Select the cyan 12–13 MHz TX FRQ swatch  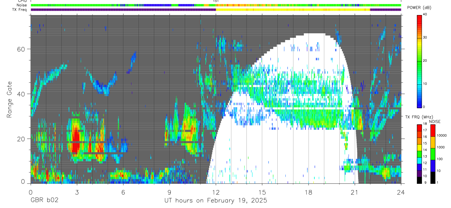coord(419,160)
